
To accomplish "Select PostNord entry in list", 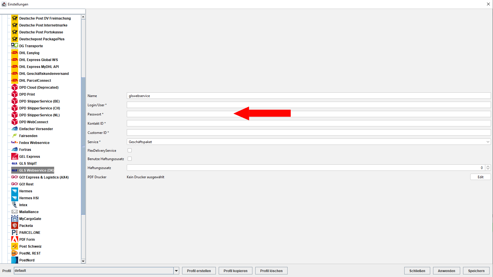I will [27, 260].
